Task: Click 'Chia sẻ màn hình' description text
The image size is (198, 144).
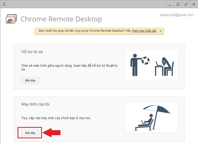Action: coord(69,67)
